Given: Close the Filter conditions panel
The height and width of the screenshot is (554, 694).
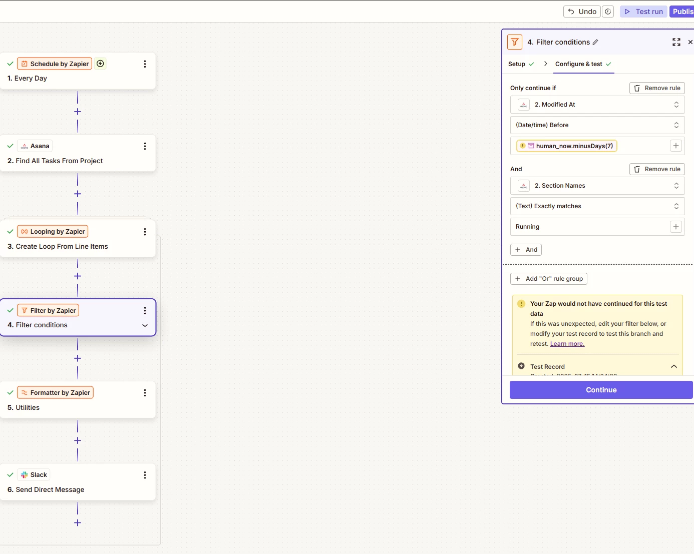Looking at the screenshot, I should pos(690,42).
